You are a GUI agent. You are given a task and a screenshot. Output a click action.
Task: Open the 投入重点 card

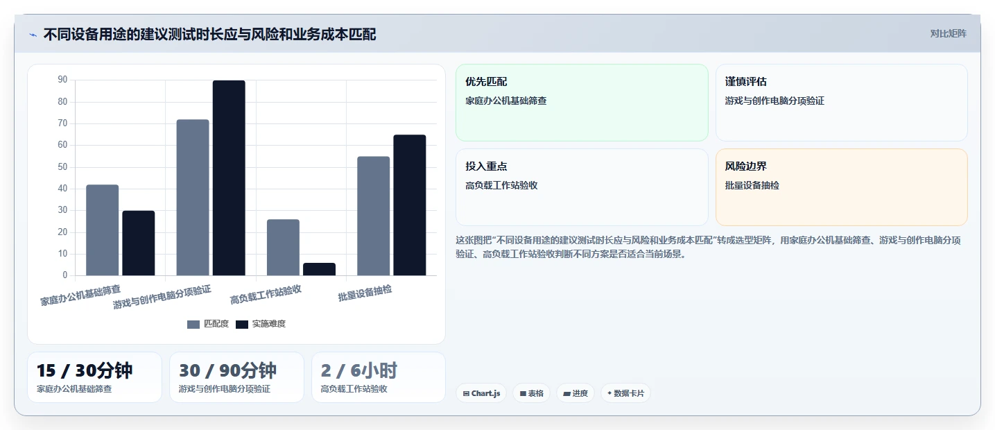582,187
